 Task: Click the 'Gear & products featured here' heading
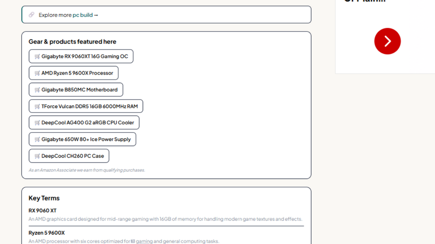(x=72, y=41)
